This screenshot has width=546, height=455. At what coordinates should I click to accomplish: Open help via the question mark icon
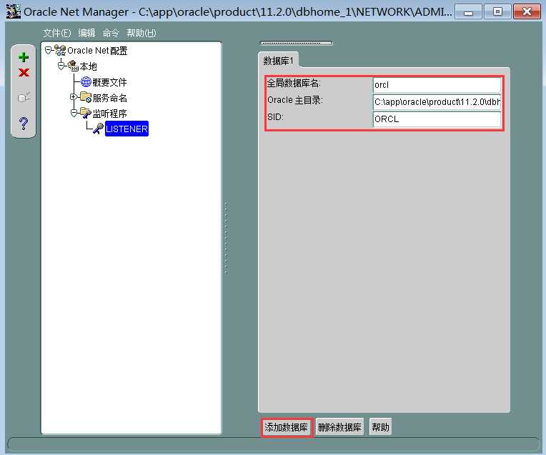click(24, 123)
